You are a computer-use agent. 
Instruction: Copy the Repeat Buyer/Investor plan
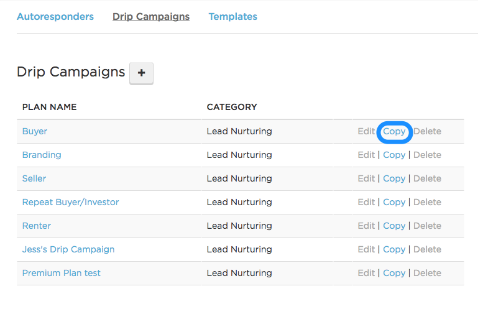pyautogui.click(x=394, y=202)
